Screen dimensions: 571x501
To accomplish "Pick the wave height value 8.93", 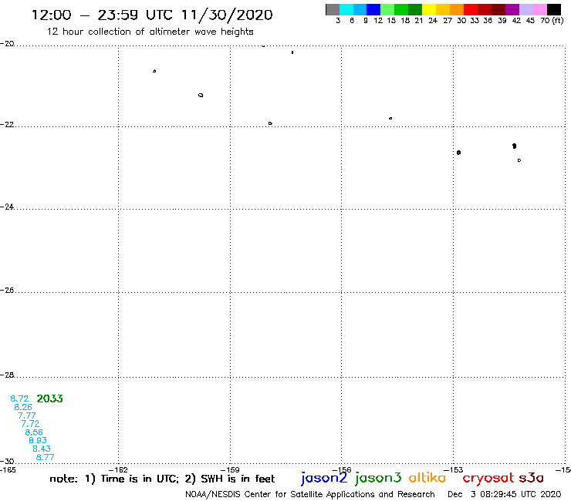I will point(38,440).
